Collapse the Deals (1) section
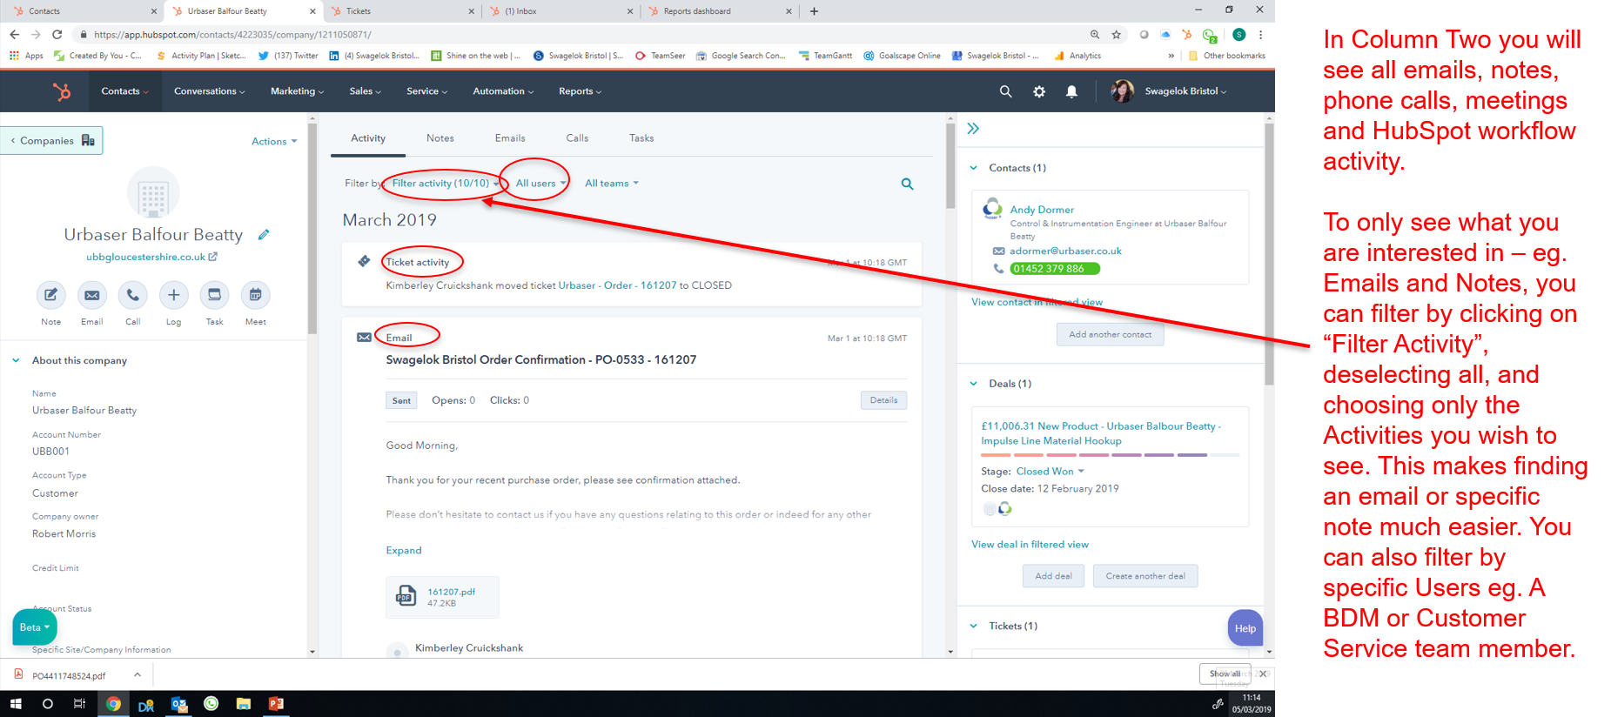This screenshot has height=717, width=1611. 973,384
